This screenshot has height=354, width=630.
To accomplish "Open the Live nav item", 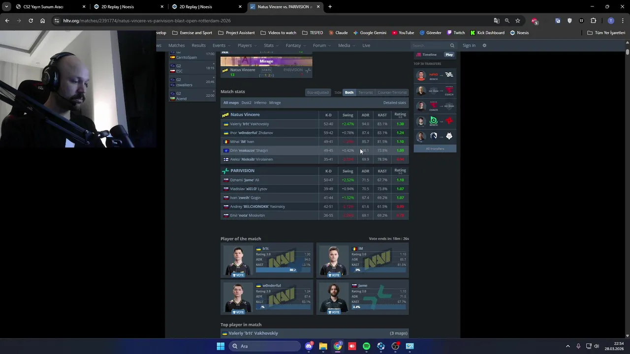I will tap(366, 45).
